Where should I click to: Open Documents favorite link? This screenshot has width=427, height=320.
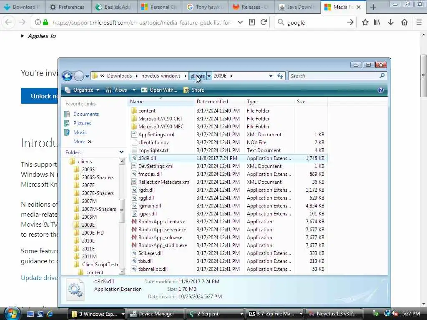86,114
